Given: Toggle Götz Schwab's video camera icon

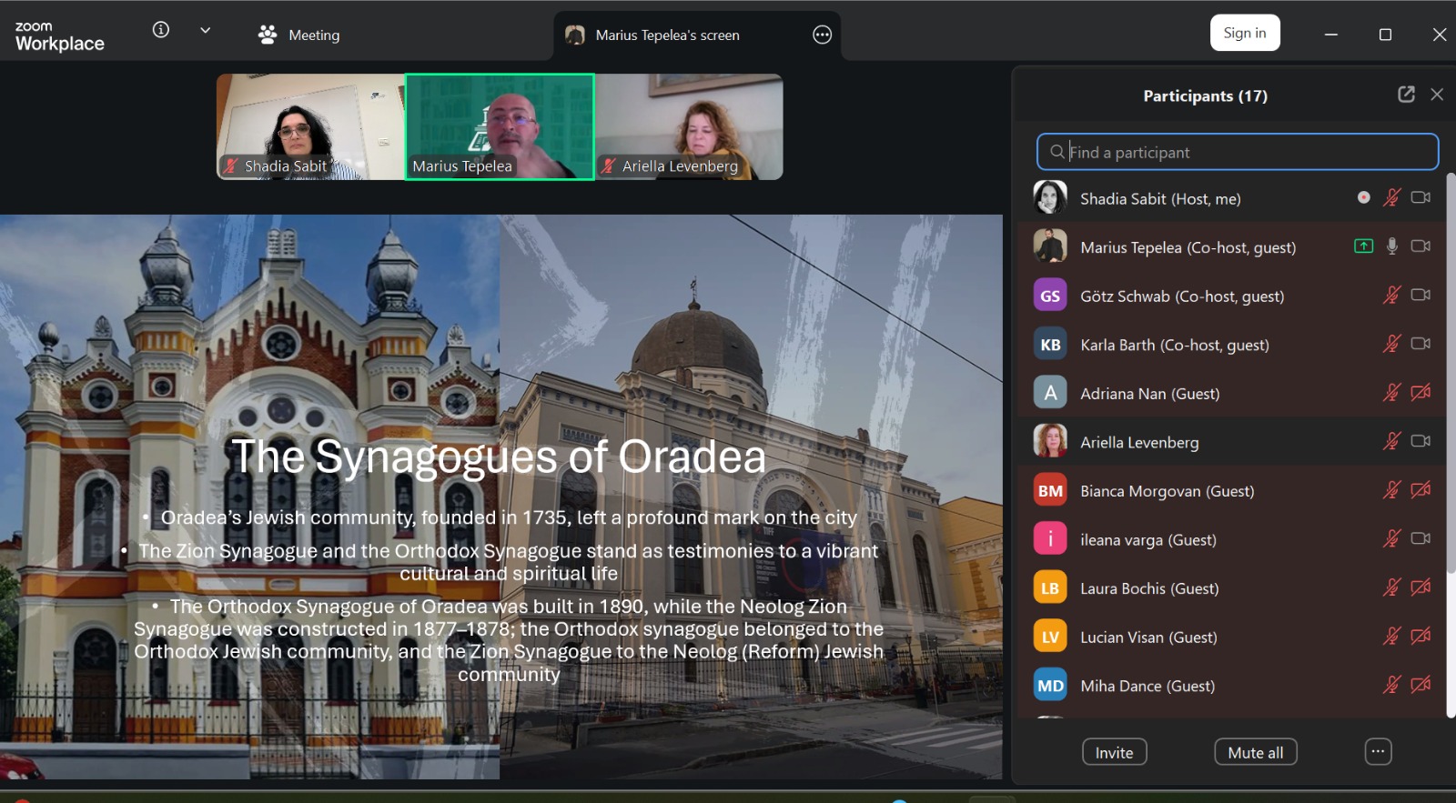Looking at the screenshot, I should 1421,296.
